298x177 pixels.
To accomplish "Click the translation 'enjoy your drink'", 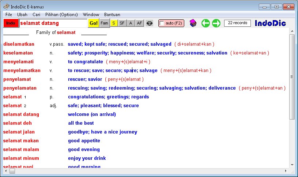I will tap(87, 158).
